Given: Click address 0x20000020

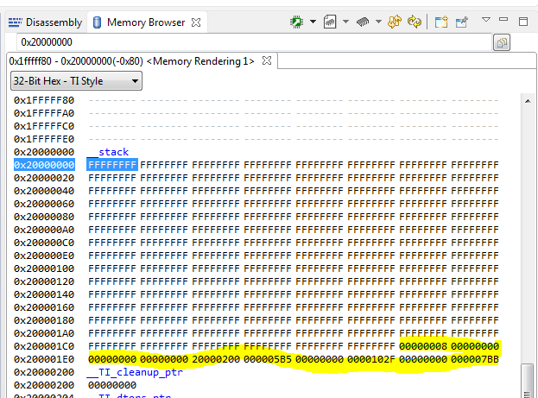Looking at the screenshot, I should point(44,178).
